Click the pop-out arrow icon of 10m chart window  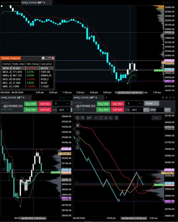click(x=170, y=98)
